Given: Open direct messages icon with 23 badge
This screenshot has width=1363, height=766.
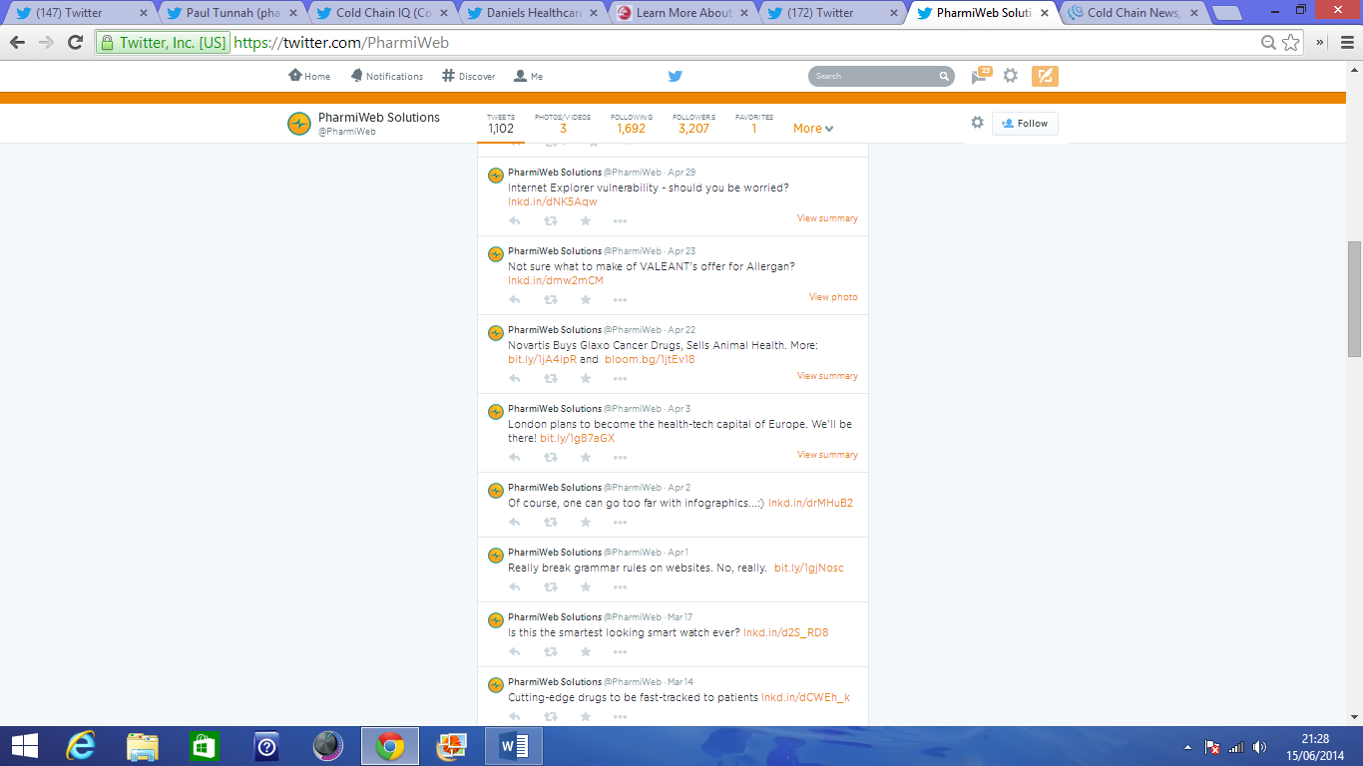Looking at the screenshot, I should [x=980, y=76].
